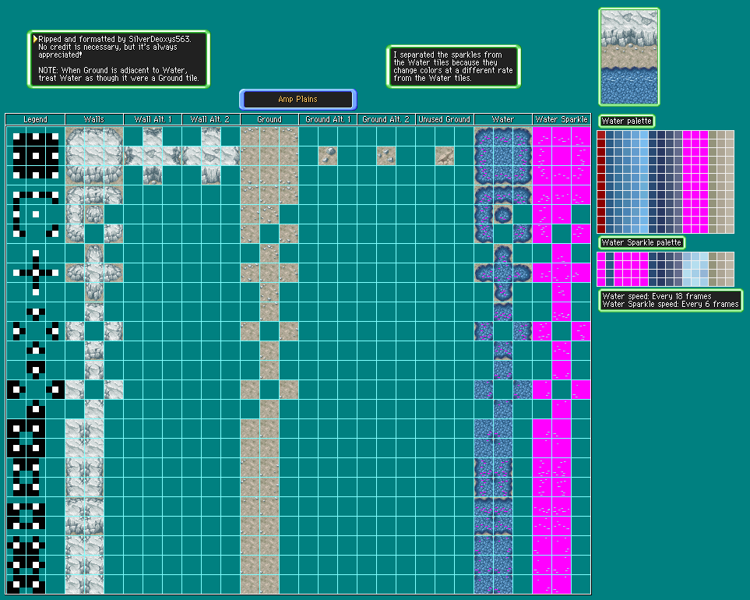
Task: Select the Water Sparkle column header
Action: 562,119
